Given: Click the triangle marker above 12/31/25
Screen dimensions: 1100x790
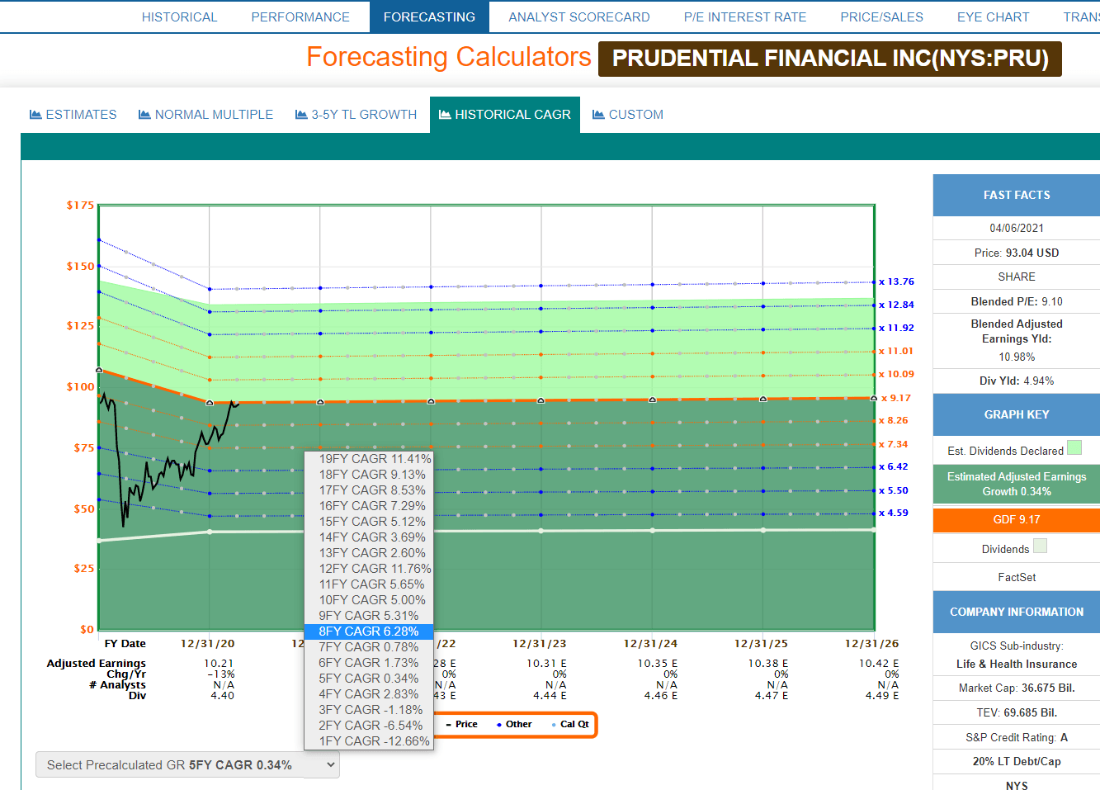Looking at the screenshot, I should click(763, 399).
